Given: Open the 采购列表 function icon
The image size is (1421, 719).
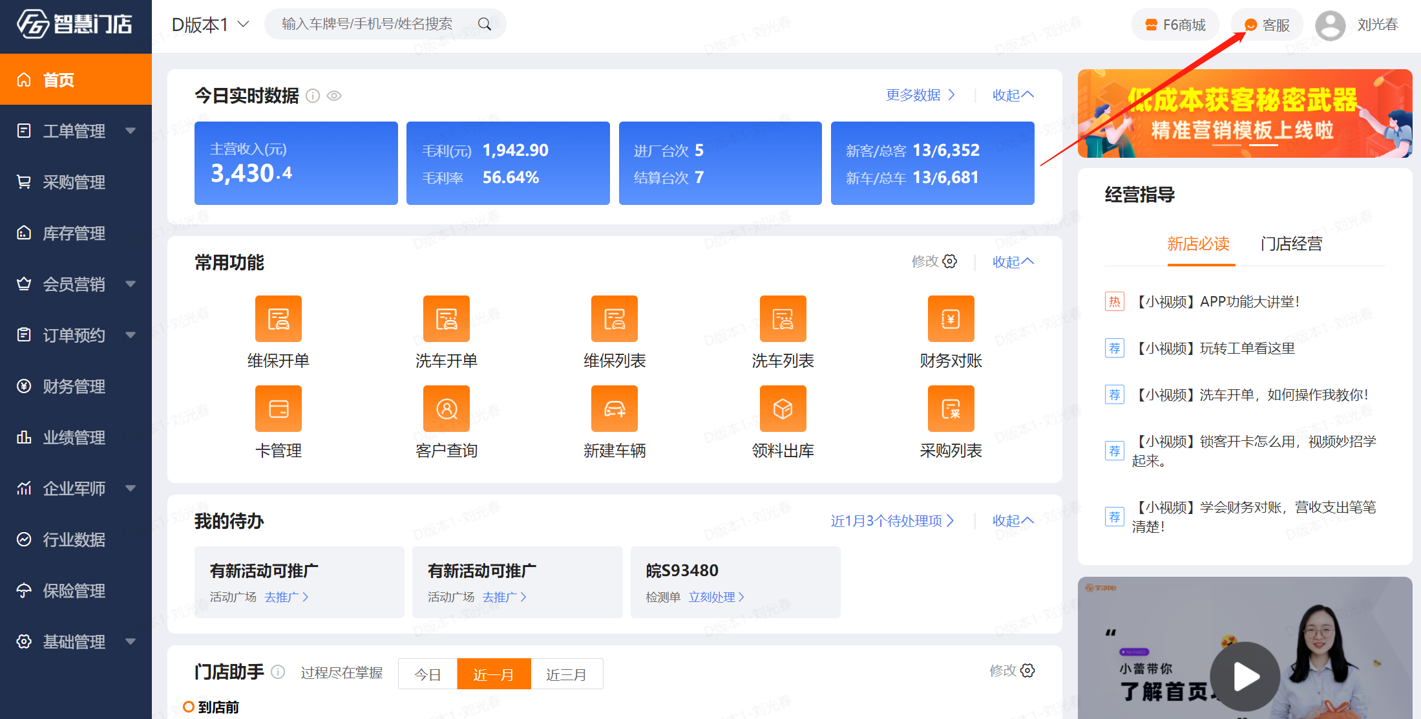Looking at the screenshot, I should 951,409.
